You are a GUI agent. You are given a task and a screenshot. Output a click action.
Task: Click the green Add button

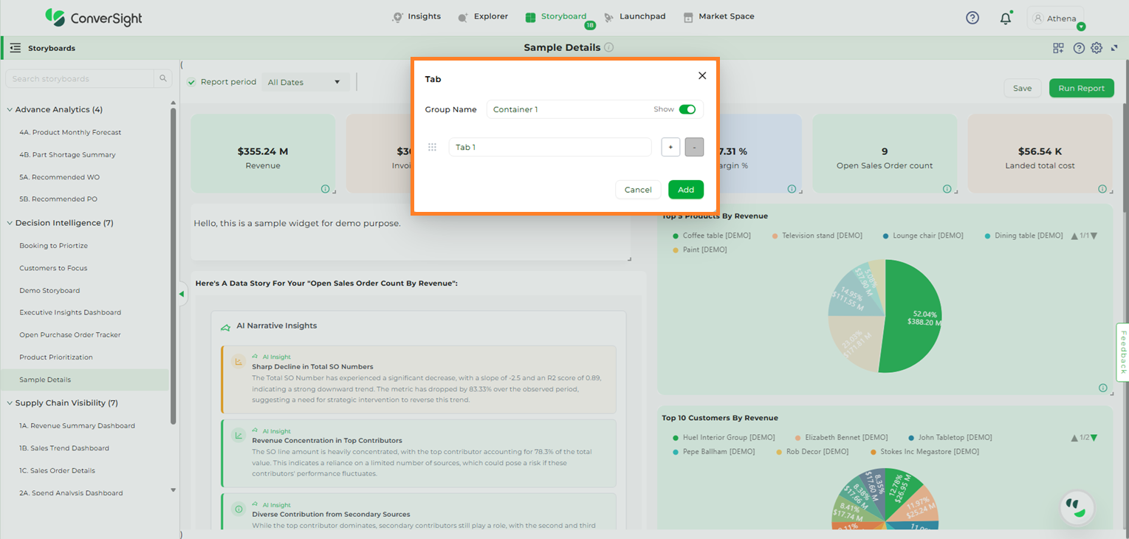click(685, 190)
